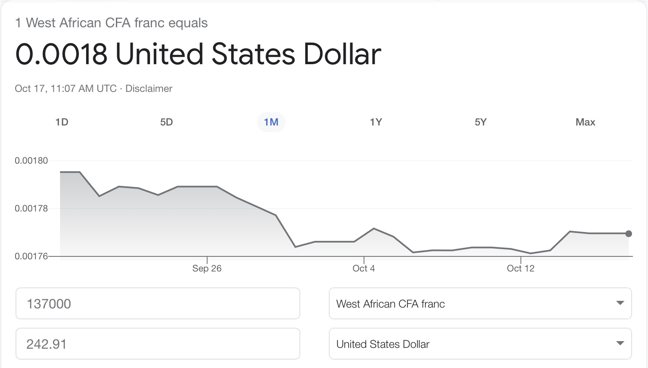
Task: Display the Max range chart
Action: pyautogui.click(x=585, y=122)
